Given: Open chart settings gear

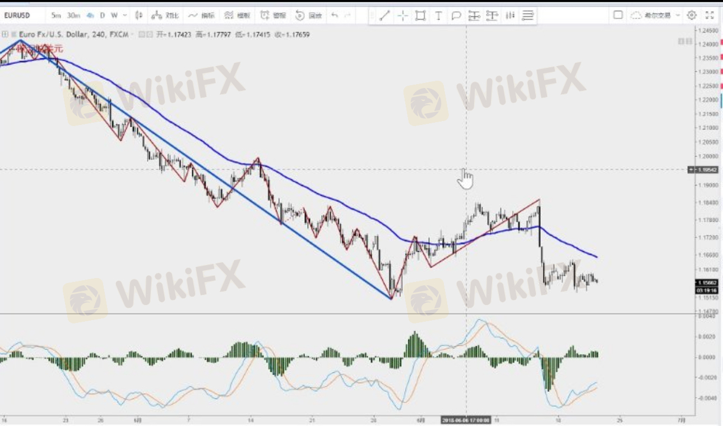Looking at the screenshot, I should pos(692,15).
